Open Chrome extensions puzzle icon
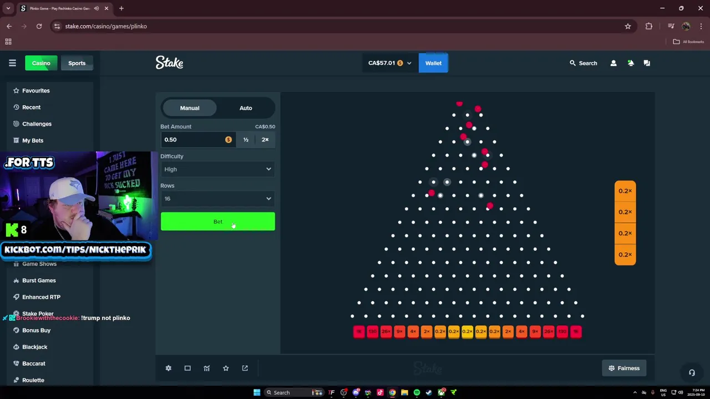Image resolution: width=710 pixels, height=399 pixels. pos(649,26)
